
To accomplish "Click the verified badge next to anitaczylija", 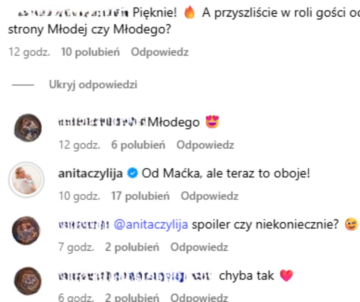I will point(133,173).
